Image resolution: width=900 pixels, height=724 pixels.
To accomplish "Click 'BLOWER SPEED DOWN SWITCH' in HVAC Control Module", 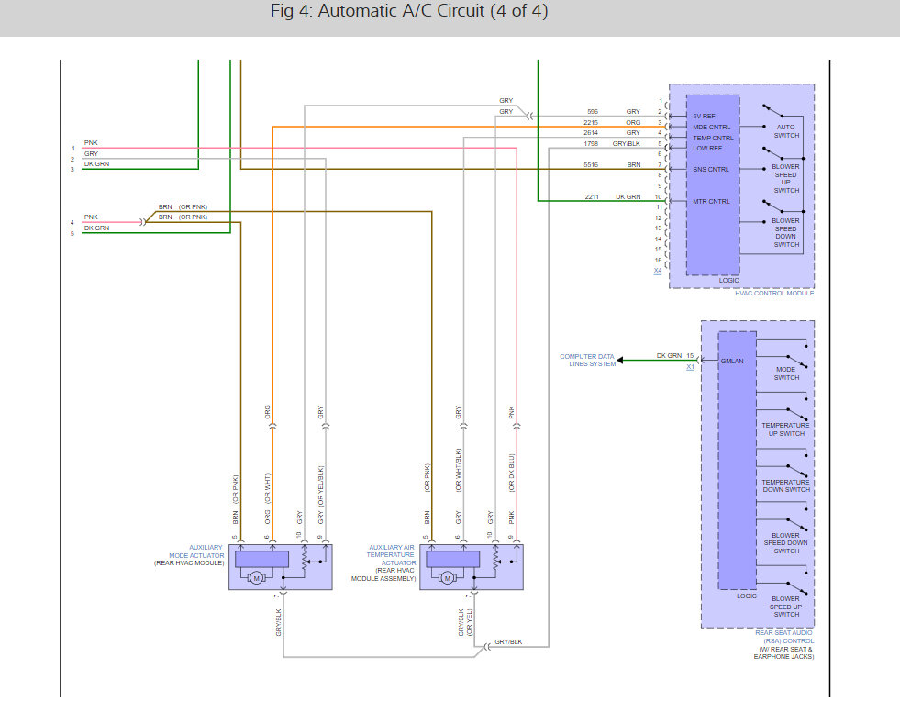I will click(785, 232).
